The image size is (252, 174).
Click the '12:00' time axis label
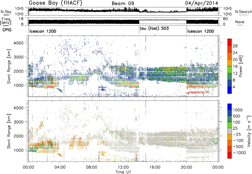(x=123, y=167)
